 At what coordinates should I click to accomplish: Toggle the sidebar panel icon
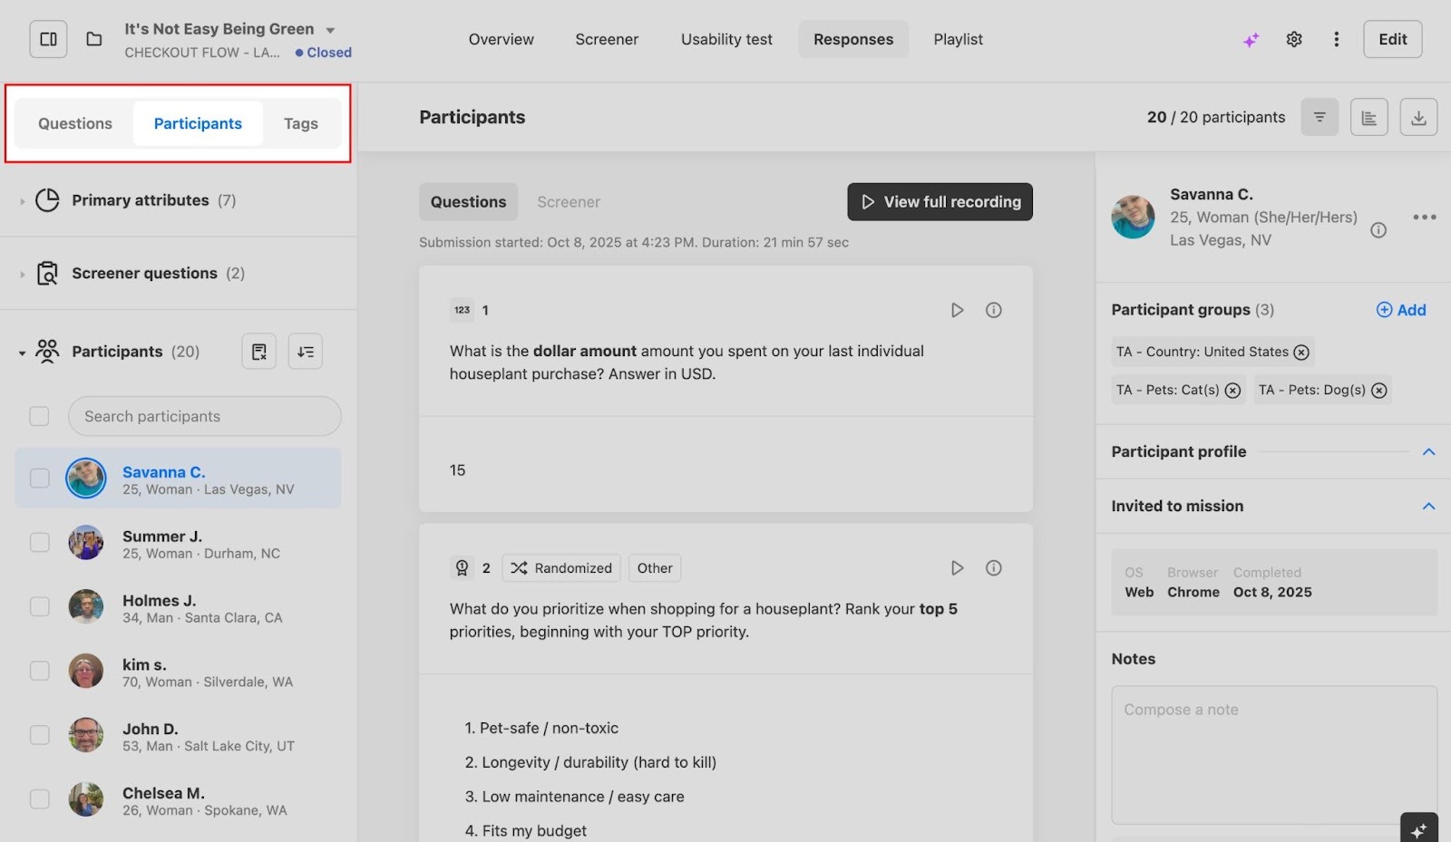pyautogui.click(x=49, y=39)
